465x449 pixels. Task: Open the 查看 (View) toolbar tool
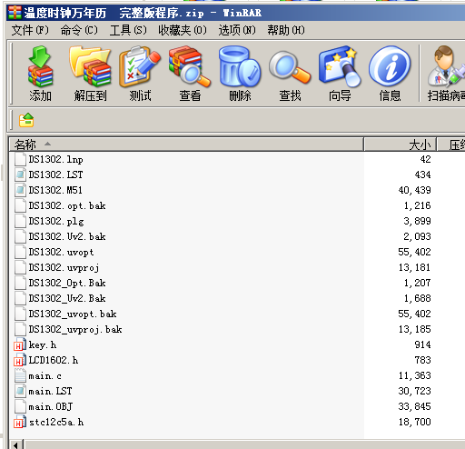coord(190,66)
